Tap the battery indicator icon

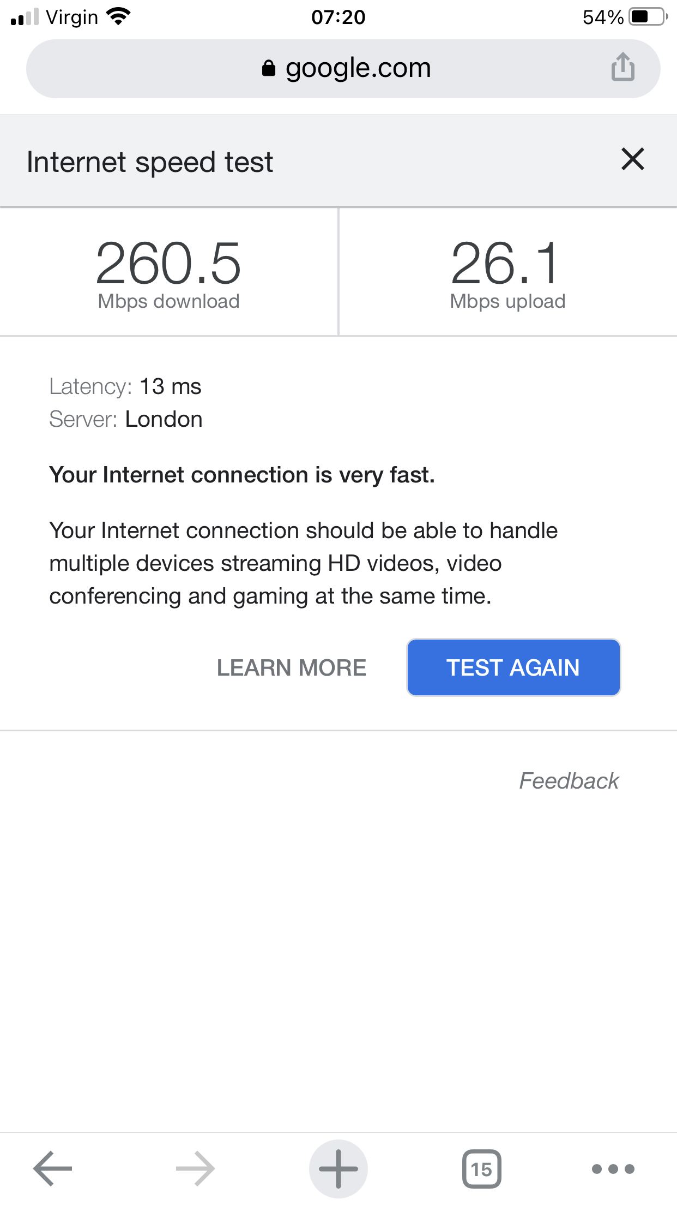point(648,17)
